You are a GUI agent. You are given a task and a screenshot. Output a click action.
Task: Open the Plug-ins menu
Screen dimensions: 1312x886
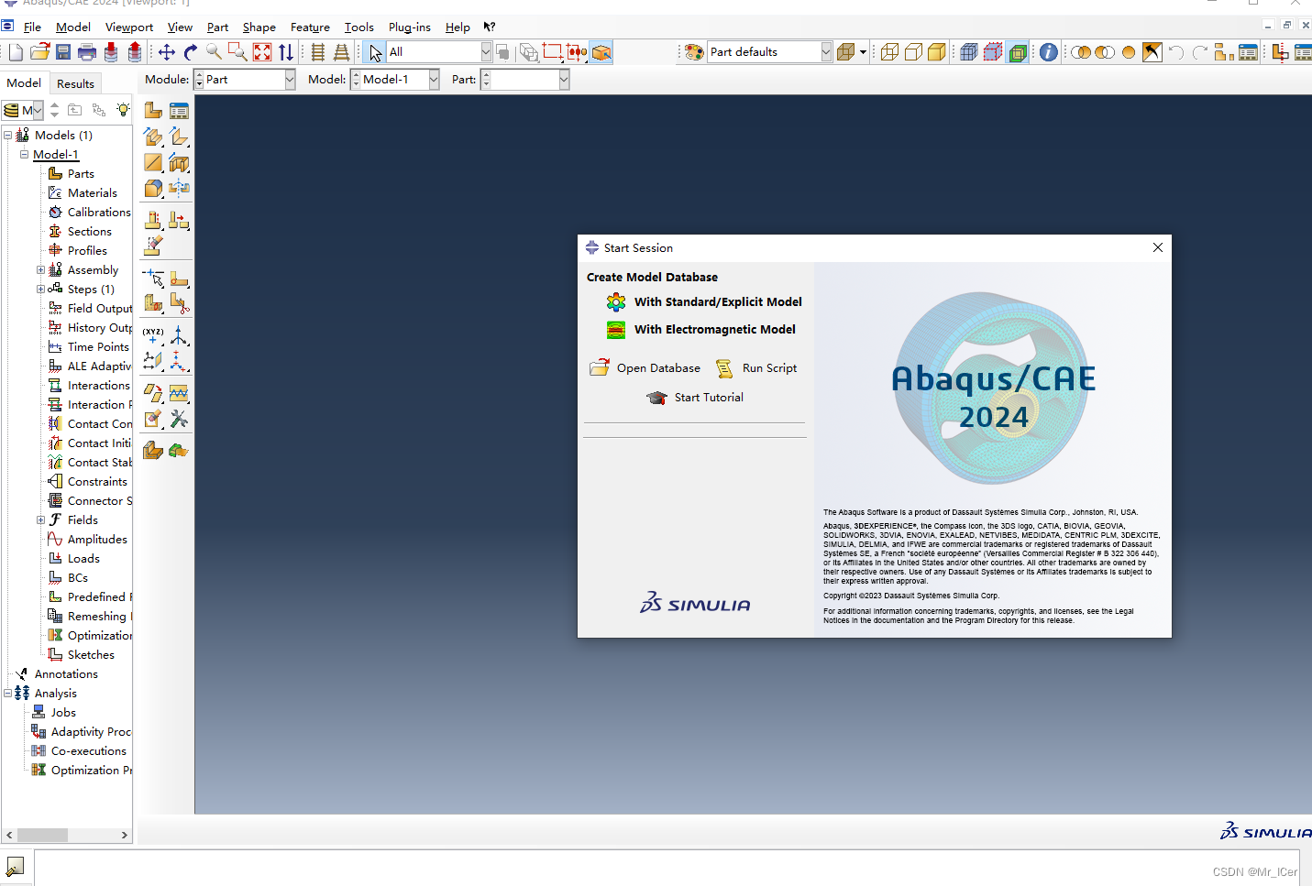click(x=410, y=27)
